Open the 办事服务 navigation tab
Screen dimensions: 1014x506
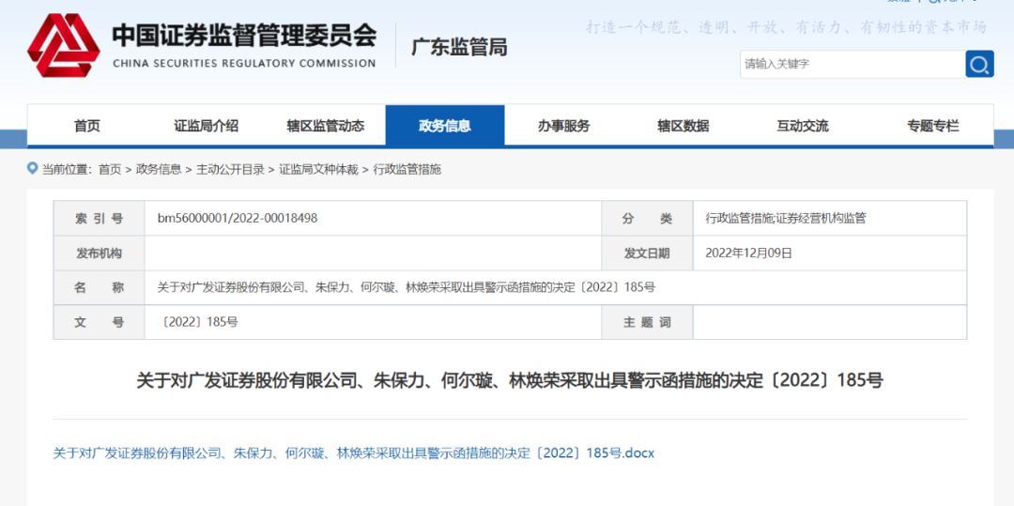coord(564,126)
